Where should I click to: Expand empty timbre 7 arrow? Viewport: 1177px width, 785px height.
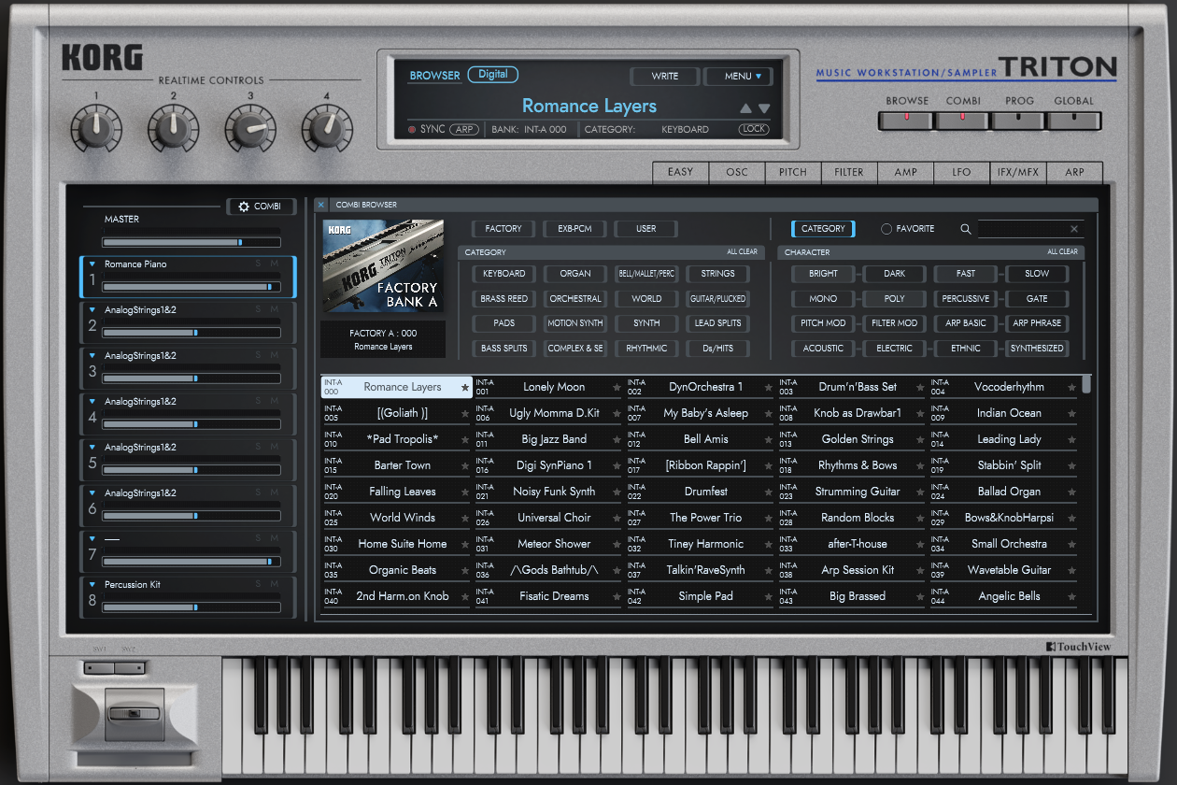92,539
